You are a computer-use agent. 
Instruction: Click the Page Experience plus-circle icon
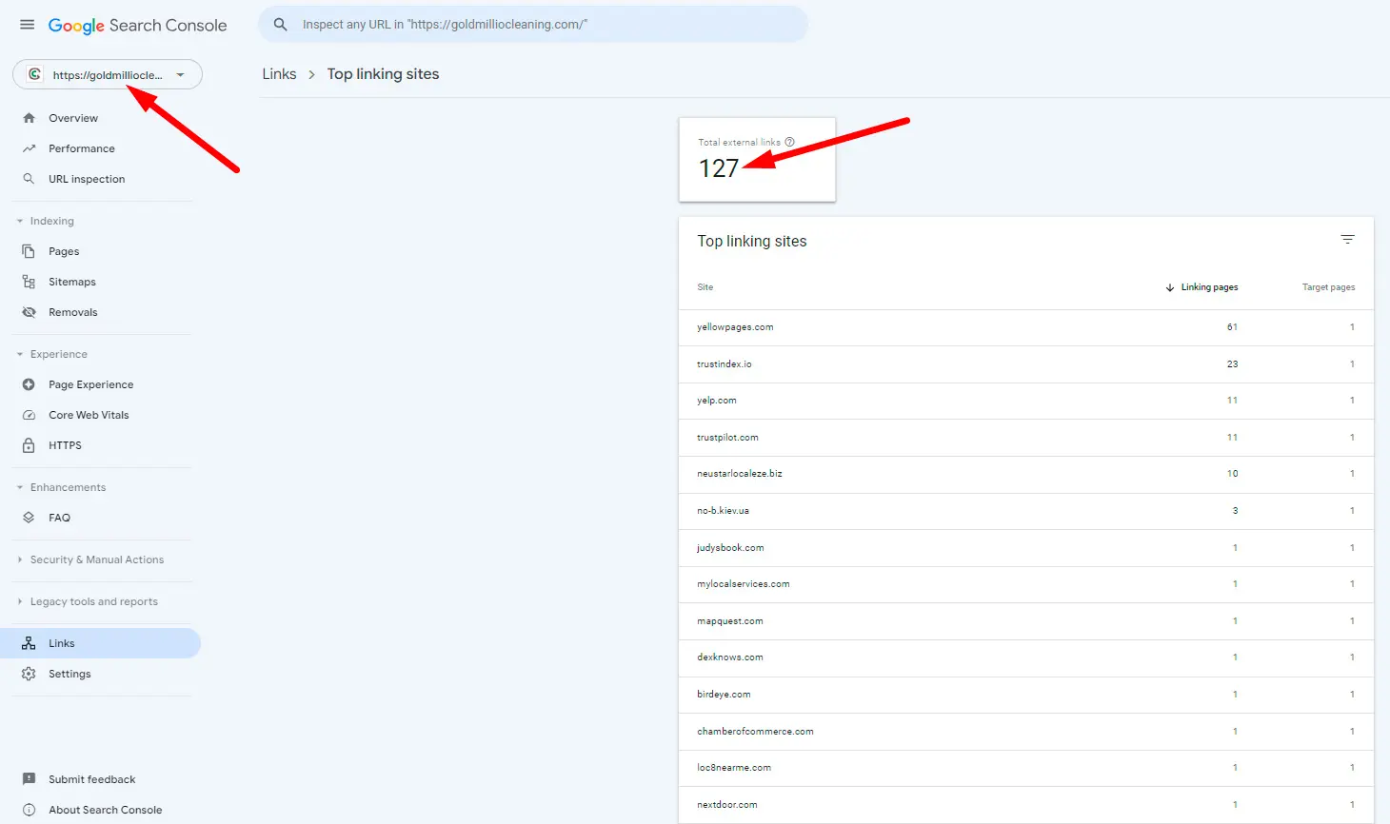[29, 384]
